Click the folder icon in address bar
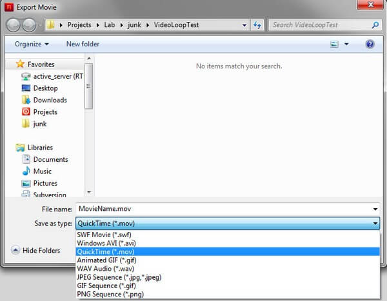The height and width of the screenshot is (301, 387). tap(50, 25)
